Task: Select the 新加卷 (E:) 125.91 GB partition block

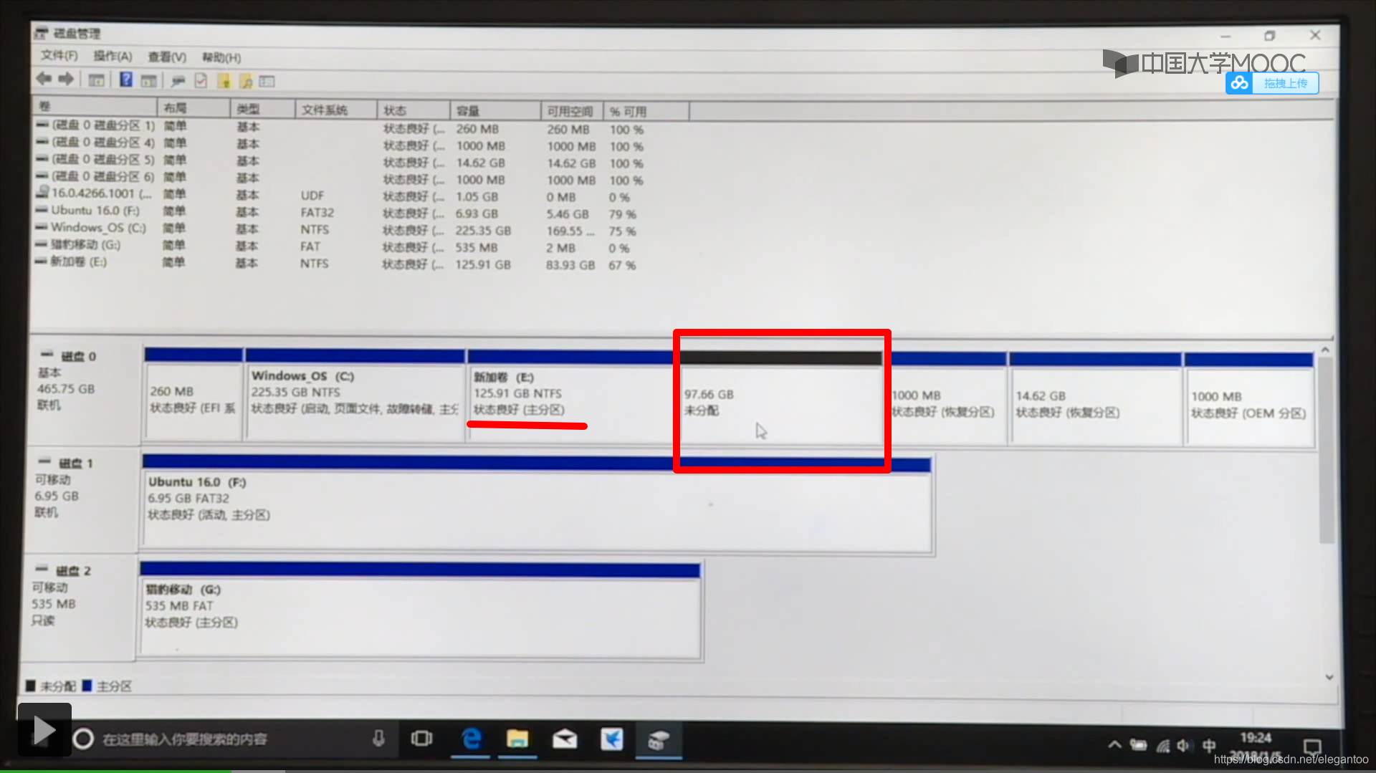Action: (571, 395)
